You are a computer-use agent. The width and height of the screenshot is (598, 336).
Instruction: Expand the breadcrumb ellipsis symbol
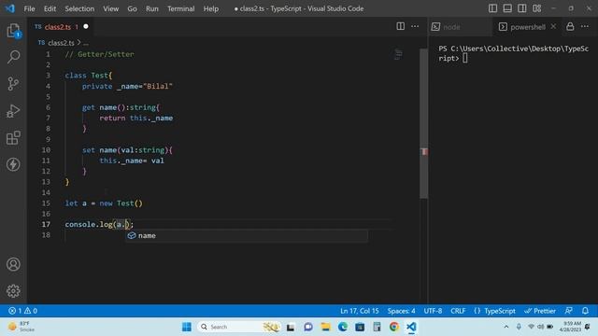[86, 43]
